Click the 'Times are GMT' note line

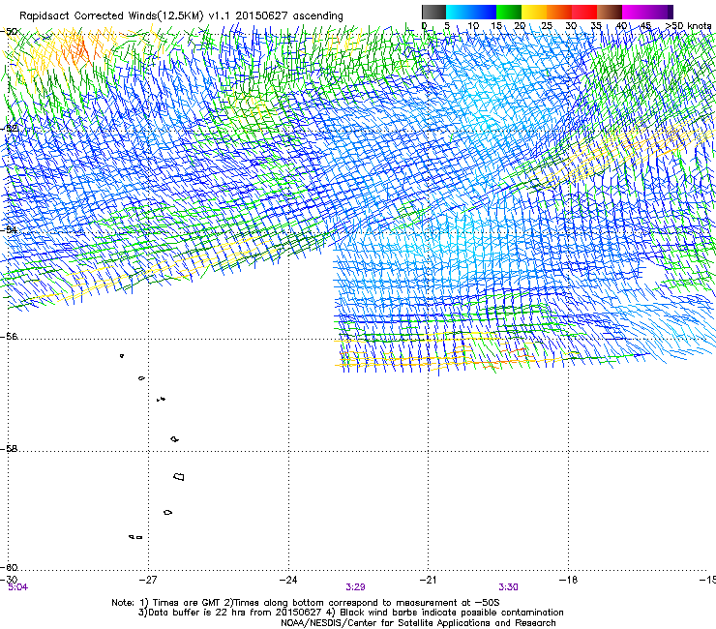pos(306,603)
